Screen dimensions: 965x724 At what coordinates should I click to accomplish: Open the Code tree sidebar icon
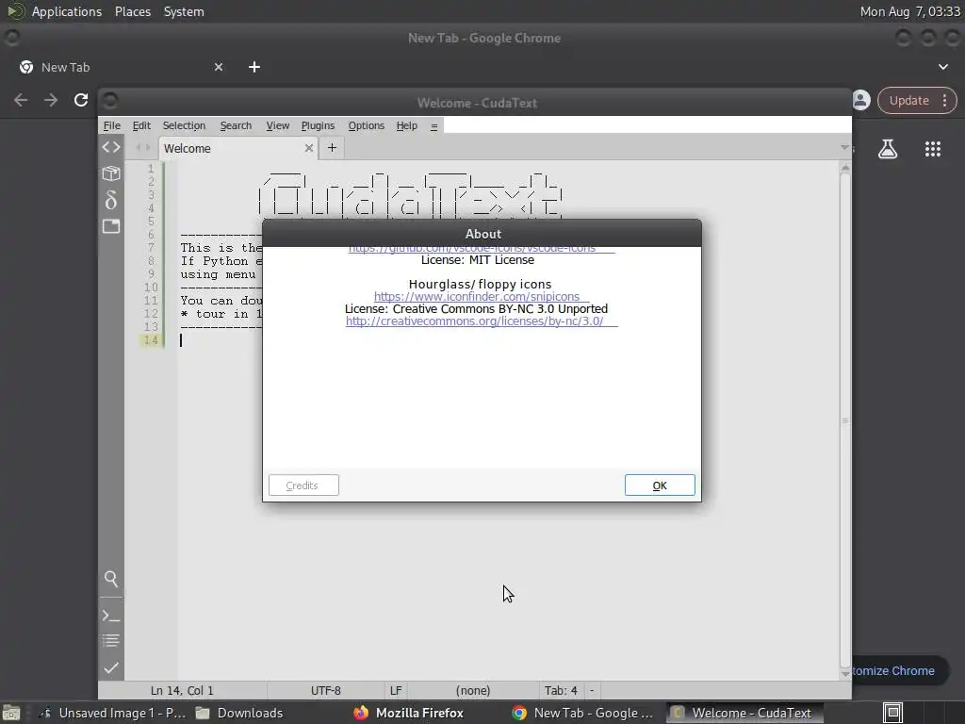[x=111, y=147]
